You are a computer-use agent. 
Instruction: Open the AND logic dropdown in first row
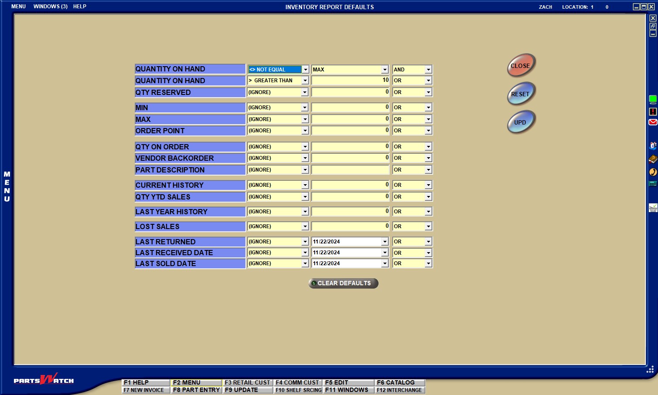tap(428, 70)
